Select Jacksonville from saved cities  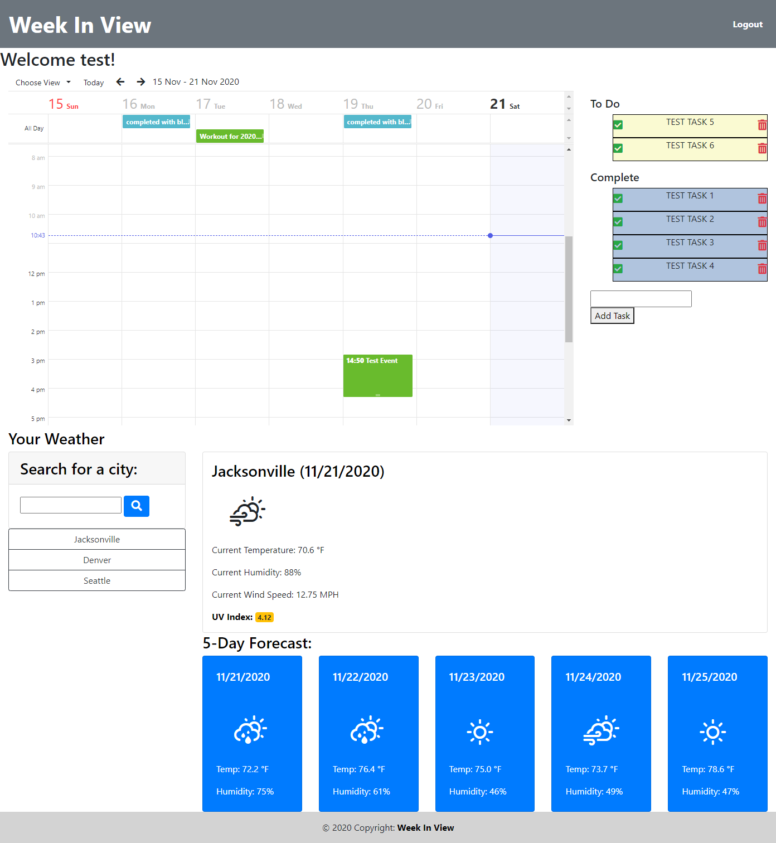[x=97, y=539]
